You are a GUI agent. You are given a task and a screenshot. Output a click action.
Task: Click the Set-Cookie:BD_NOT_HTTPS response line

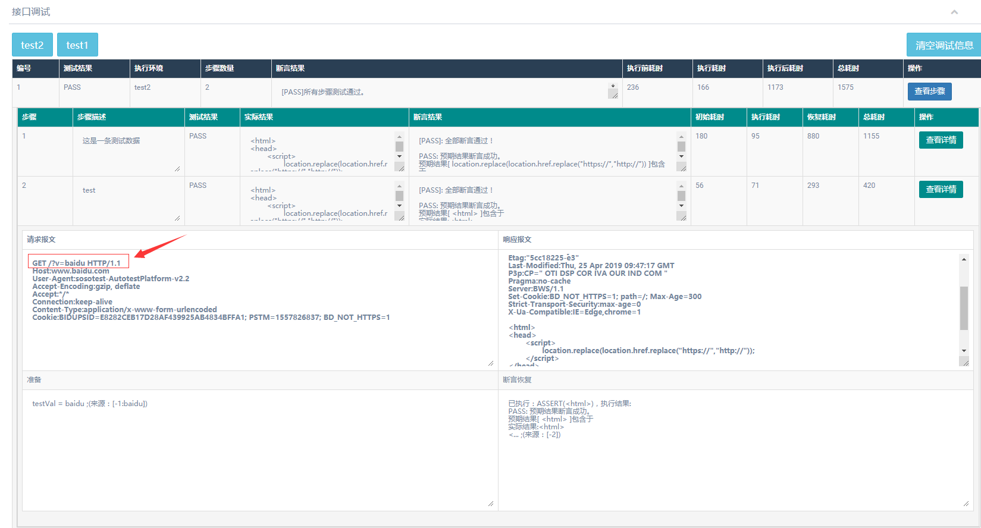pyautogui.click(x=605, y=297)
